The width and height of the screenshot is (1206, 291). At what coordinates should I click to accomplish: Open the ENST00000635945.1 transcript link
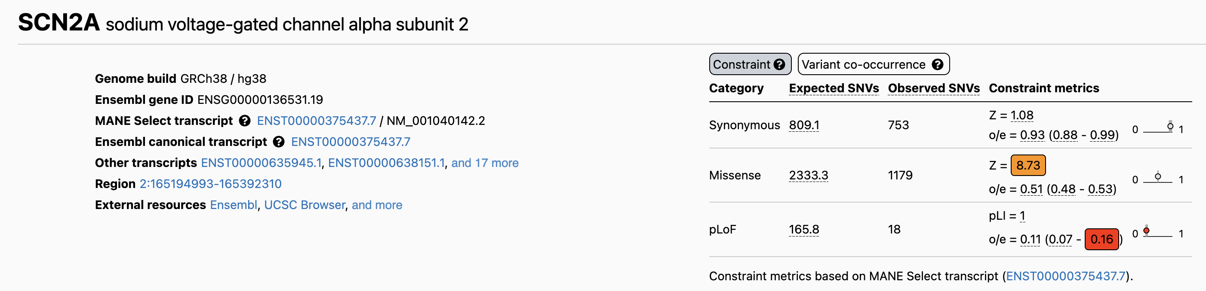[261, 163]
